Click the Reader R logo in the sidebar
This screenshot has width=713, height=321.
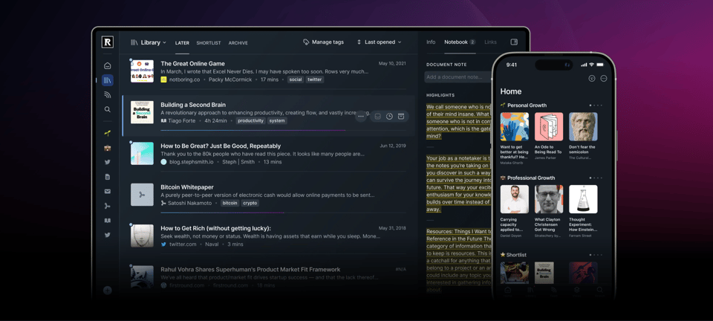tap(107, 42)
